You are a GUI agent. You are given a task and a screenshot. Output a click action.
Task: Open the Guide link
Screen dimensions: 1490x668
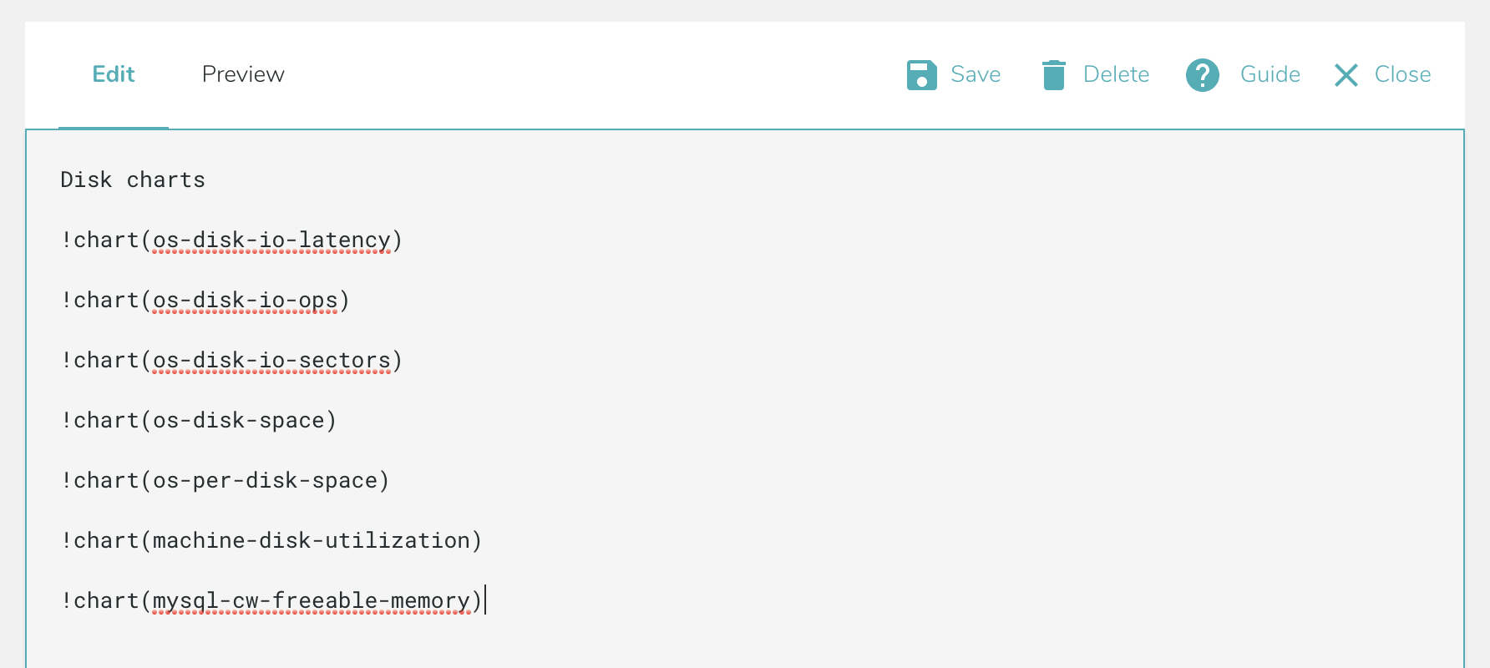[1270, 74]
